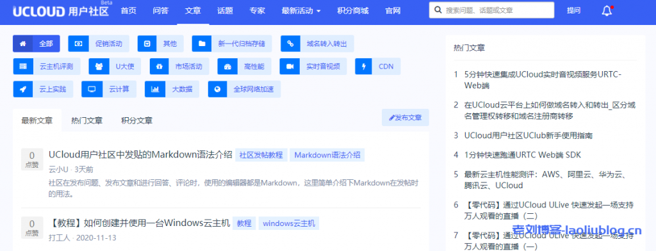Filter by the 新一代归档存储 label
Viewport: 656px width, 251px height.
point(242,44)
